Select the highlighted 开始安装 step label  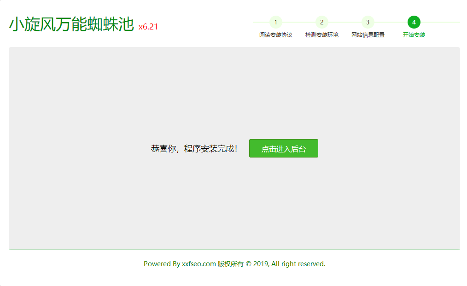point(414,35)
